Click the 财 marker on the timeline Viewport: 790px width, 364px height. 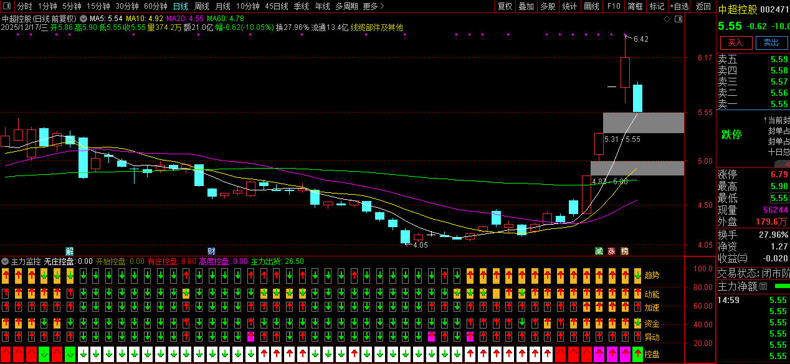(x=211, y=251)
